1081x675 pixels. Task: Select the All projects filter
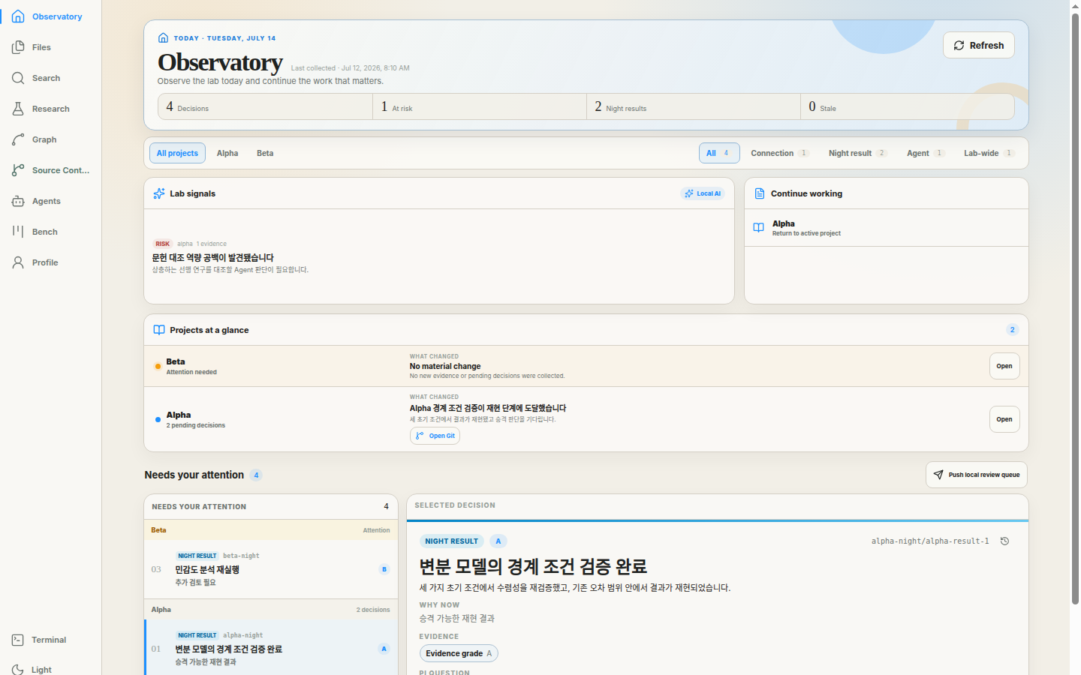point(177,153)
